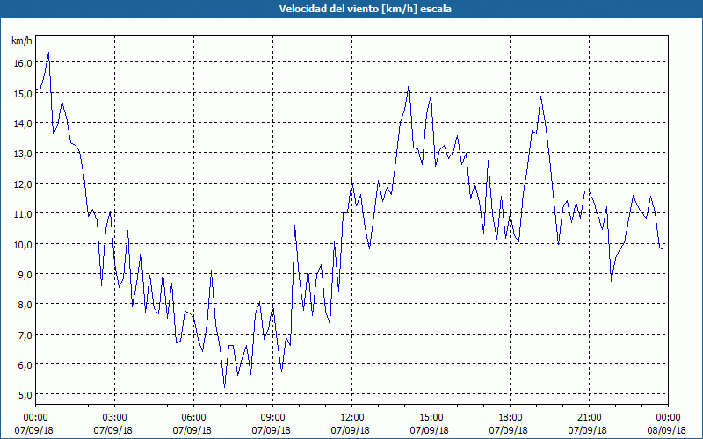Click the 18:00 time axis label
703x439 pixels.
[x=511, y=417]
